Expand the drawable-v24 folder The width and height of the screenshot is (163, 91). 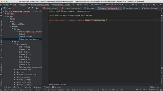point(15,70)
